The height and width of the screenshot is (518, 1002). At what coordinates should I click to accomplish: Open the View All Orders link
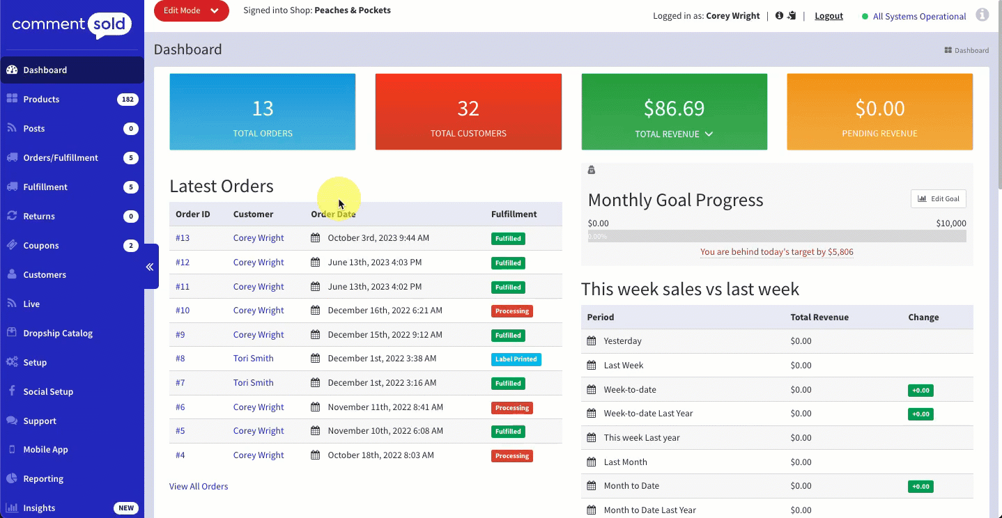(199, 487)
